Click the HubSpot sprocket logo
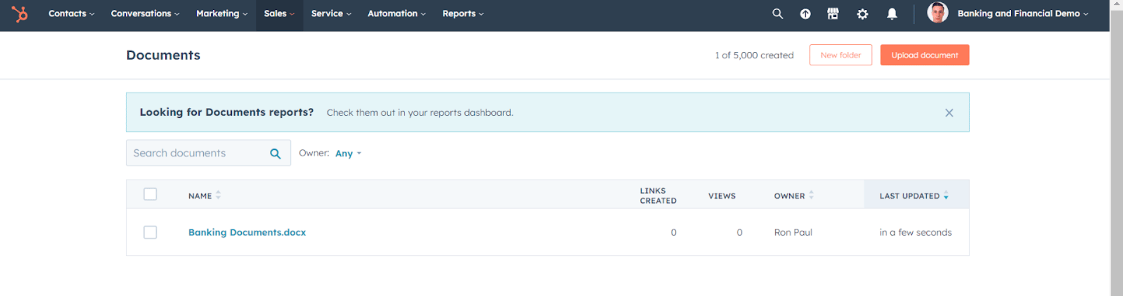This screenshot has height=296, width=1123. (20, 13)
